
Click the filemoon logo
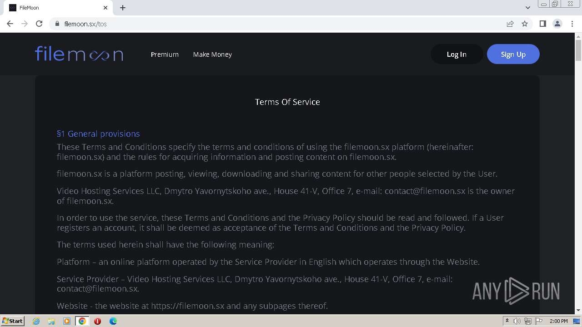click(x=79, y=54)
